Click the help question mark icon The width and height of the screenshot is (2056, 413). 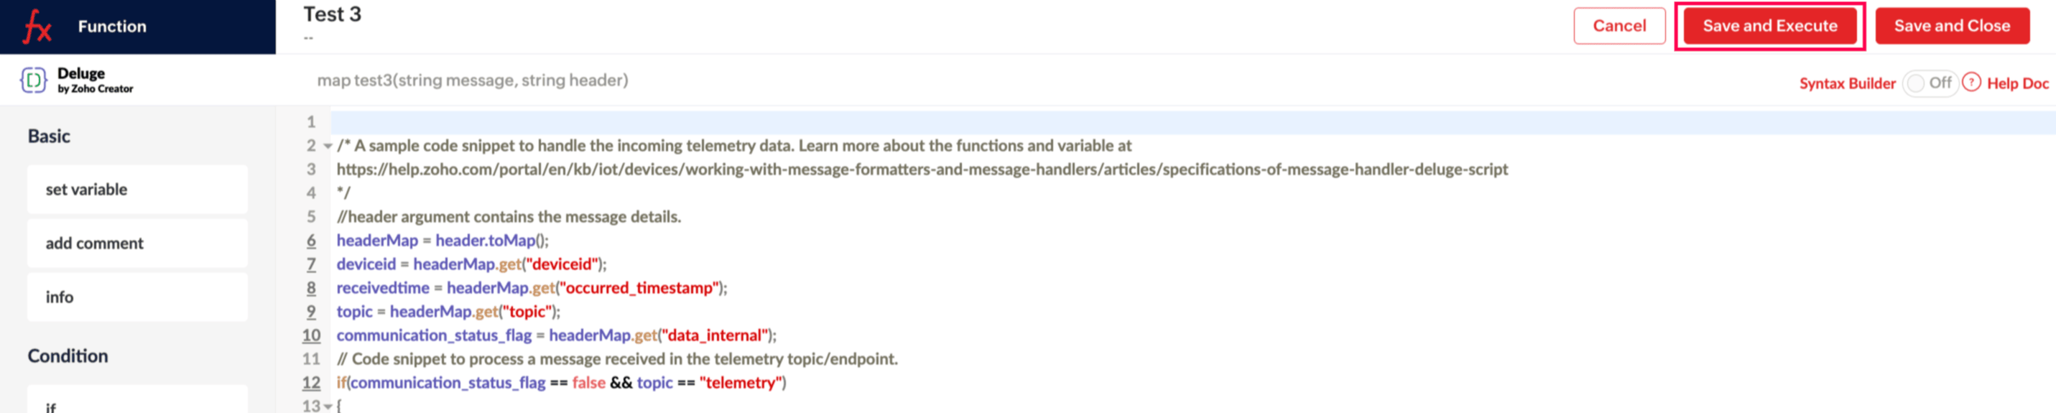[1971, 82]
